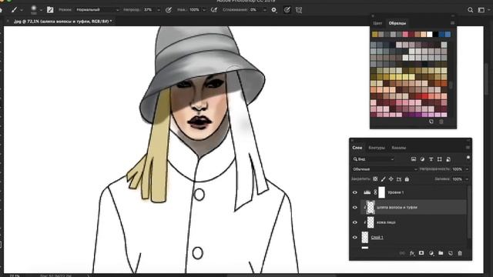Click the smoothing options gear icon
The height and width of the screenshot is (277, 493).
(274, 10)
